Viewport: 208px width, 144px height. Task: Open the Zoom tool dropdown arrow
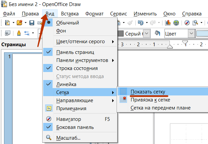pos(201,23)
